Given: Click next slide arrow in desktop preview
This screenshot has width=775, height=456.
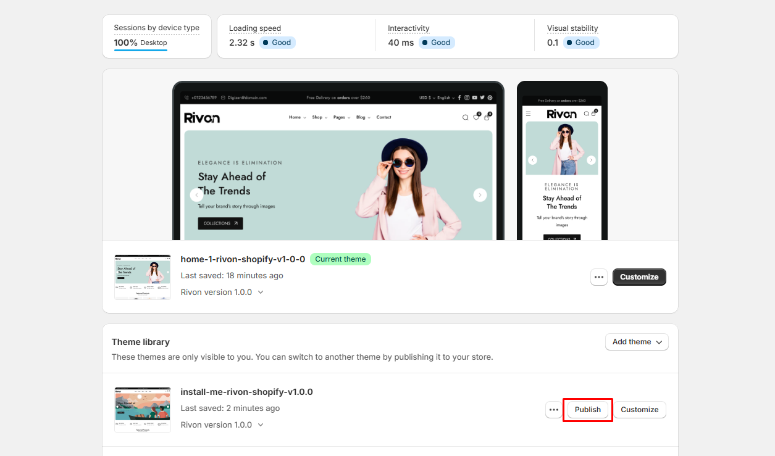Looking at the screenshot, I should [480, 195].
